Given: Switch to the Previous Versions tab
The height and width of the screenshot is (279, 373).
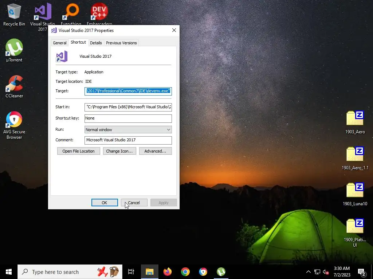Looking at the screenshot, I should [x=121, y=43].
